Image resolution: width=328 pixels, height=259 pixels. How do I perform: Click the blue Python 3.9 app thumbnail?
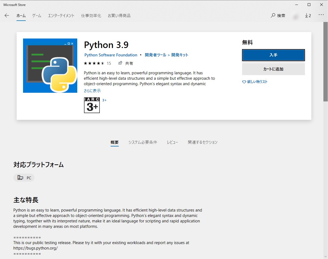click(x=50, y=65)
